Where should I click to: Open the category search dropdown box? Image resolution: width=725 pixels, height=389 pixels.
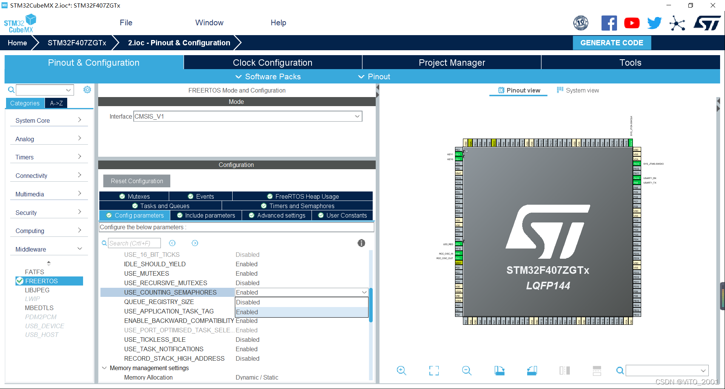coord(45,90)
